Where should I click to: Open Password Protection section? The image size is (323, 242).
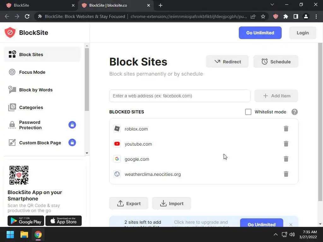[42, 125]
